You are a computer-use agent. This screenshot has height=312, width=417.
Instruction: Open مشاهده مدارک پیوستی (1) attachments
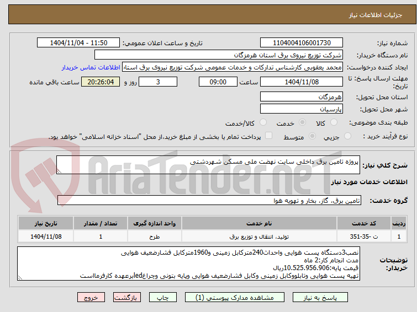[235, 298]
